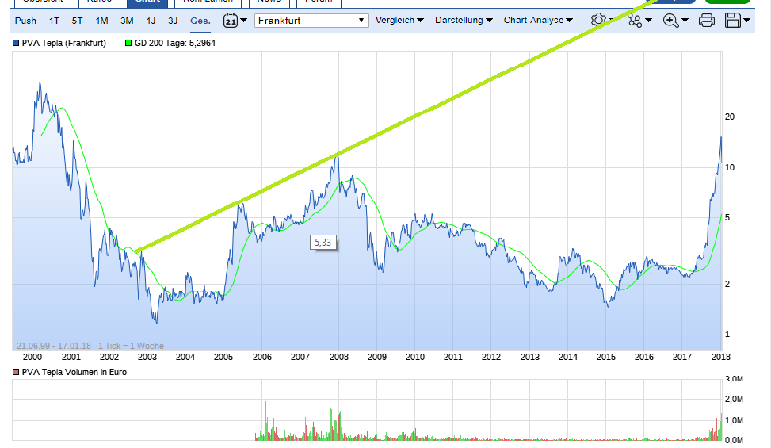Viewport: 771px width, 448px height.
Task: Open the Frankfurt exchange dropdown
Action: click(x=311, y=21)
